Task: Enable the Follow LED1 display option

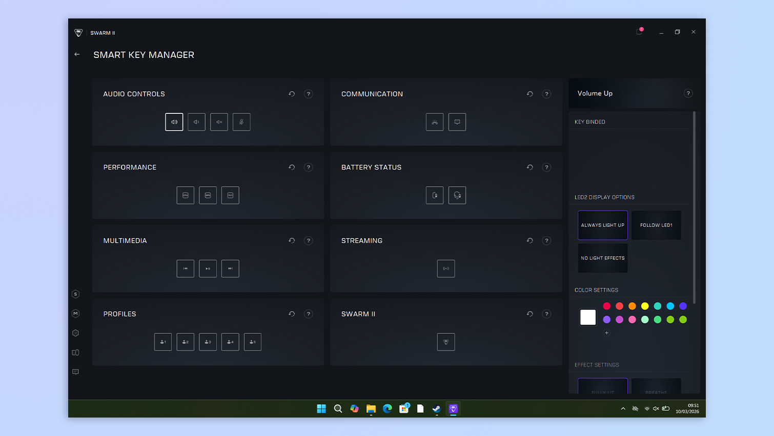Action: click(x=656, y=225)
